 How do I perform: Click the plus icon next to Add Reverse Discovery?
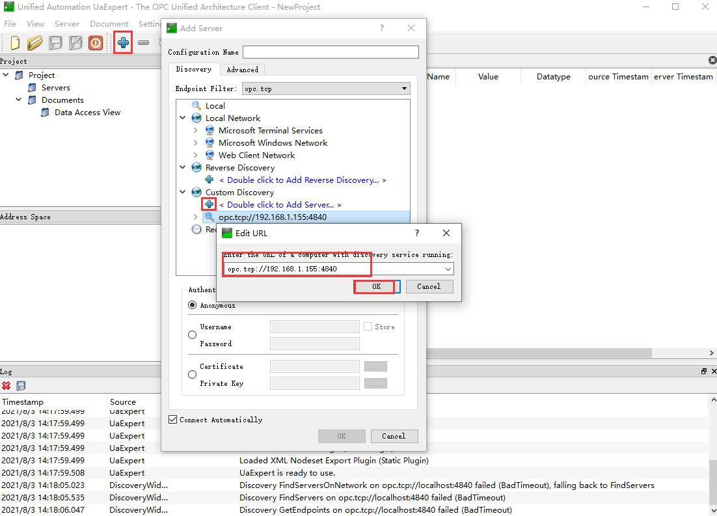coord(210,180)
